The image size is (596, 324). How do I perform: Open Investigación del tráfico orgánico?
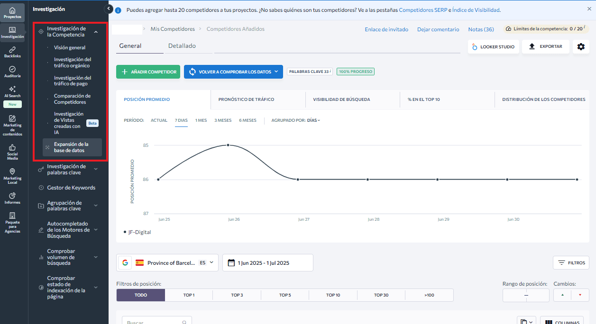[72, 63]
